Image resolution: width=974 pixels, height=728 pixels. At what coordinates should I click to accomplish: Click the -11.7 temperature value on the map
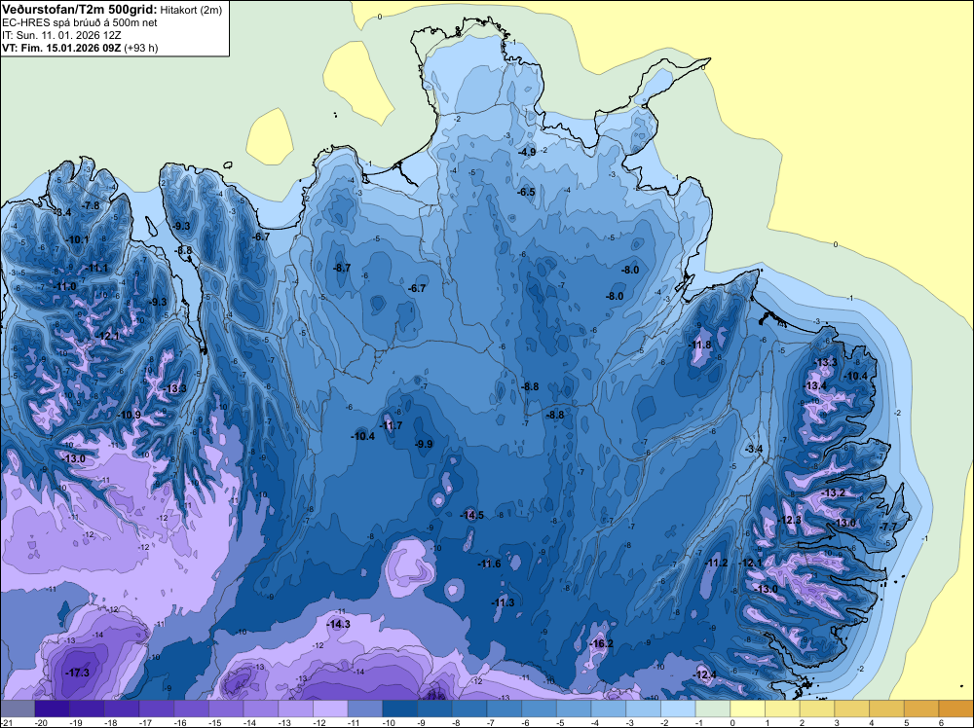pos(392,425)
